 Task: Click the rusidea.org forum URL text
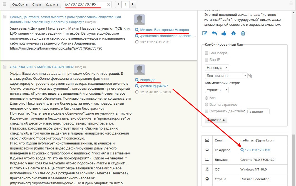[x=56, y=48]
